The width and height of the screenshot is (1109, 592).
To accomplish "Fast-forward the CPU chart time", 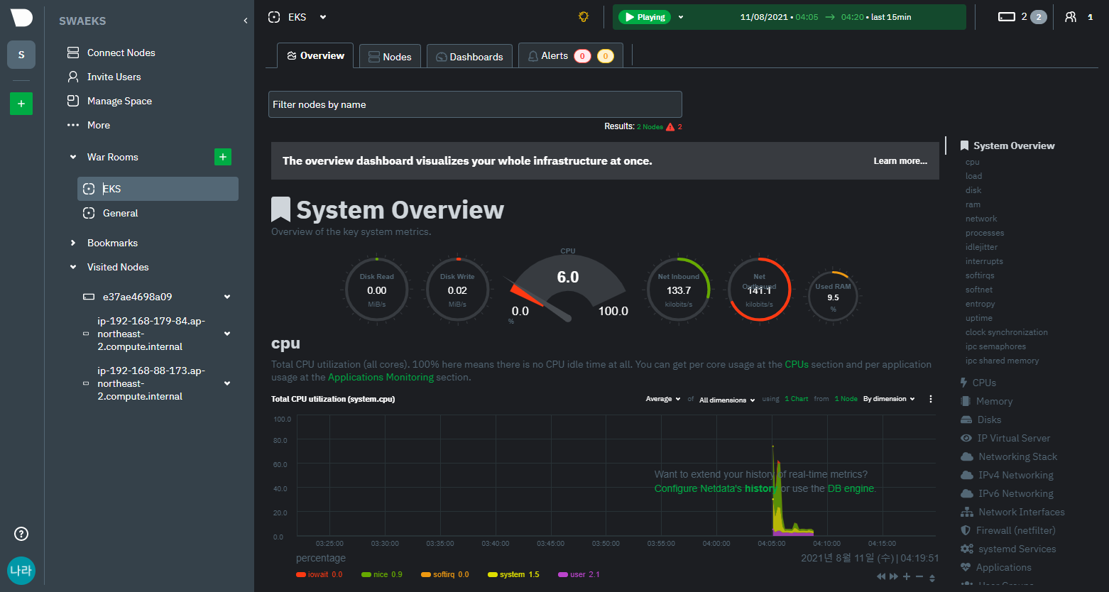I will [x=894, y=576].
